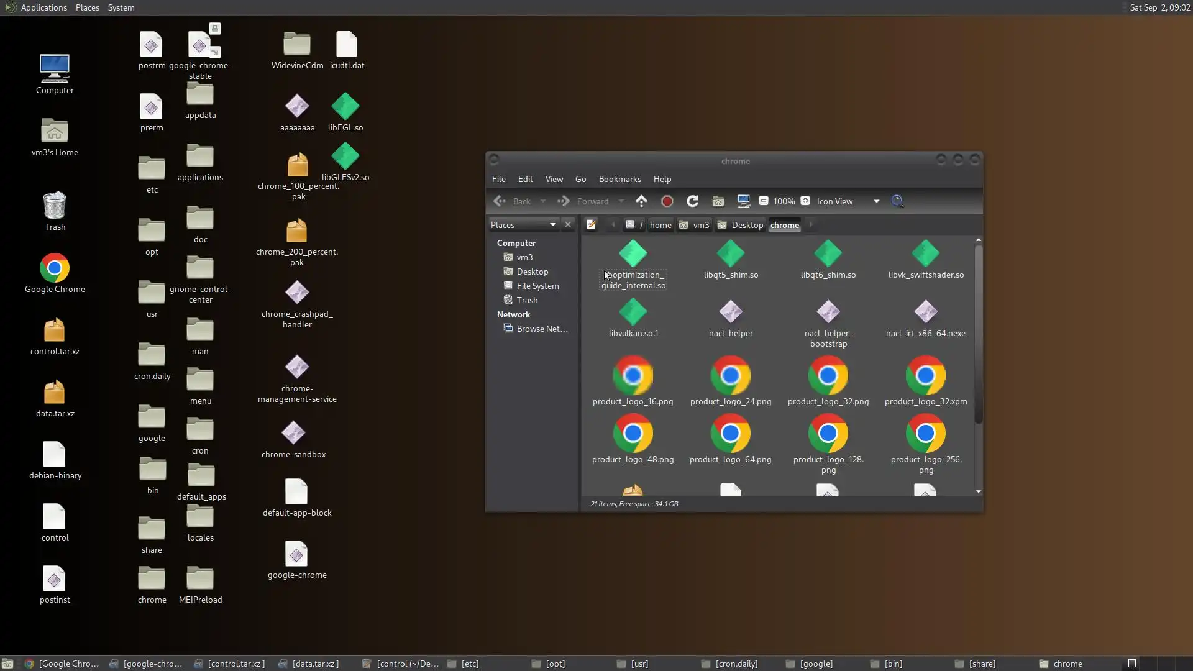The height and width of the screenshot is (671, 1193).
Task: Zoom in using plus icon
Action: click(x=805, y=201)
